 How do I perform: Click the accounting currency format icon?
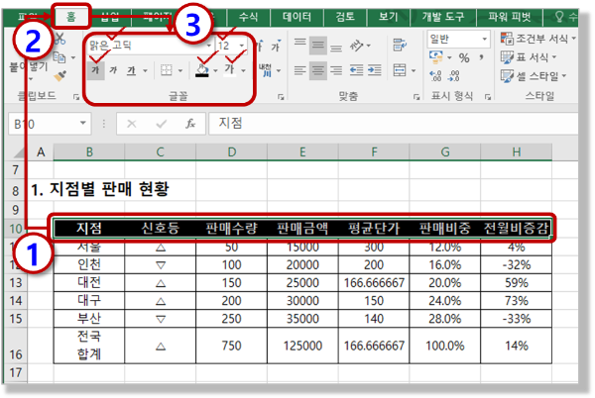pyautogui.click(x=436, y=57)
